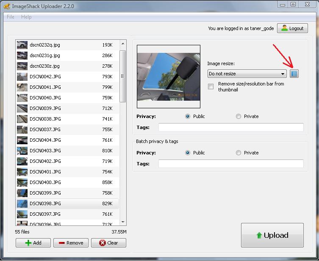Add files with the Add button
This screenshot has height=261, width=319.
coord(33,243)
